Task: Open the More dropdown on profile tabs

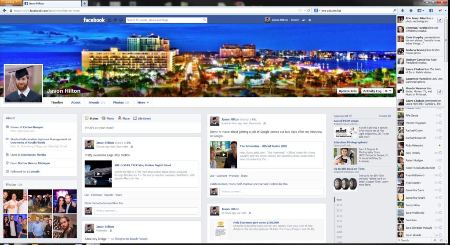Action: [x=143, y=102]
